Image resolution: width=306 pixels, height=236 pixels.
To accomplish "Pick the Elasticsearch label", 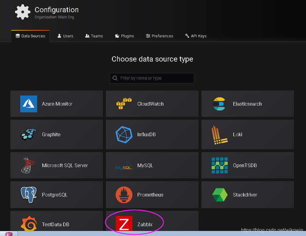I will pos(247,104).
